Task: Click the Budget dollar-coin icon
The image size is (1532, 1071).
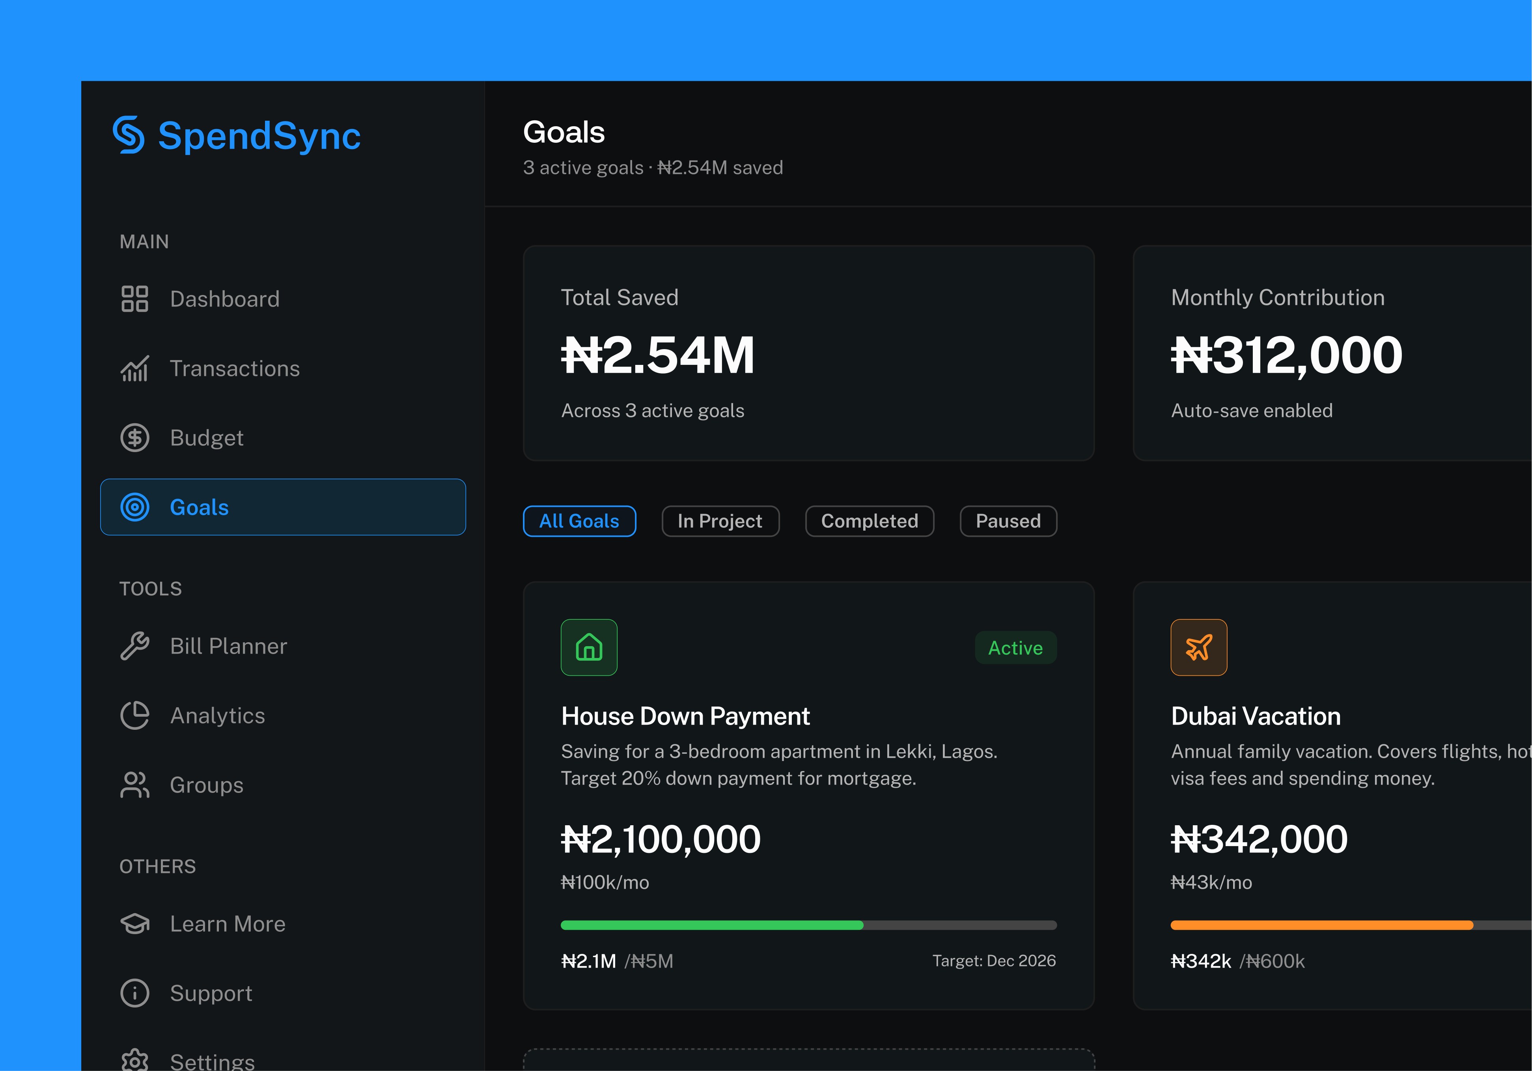Action: click(134, 438)
